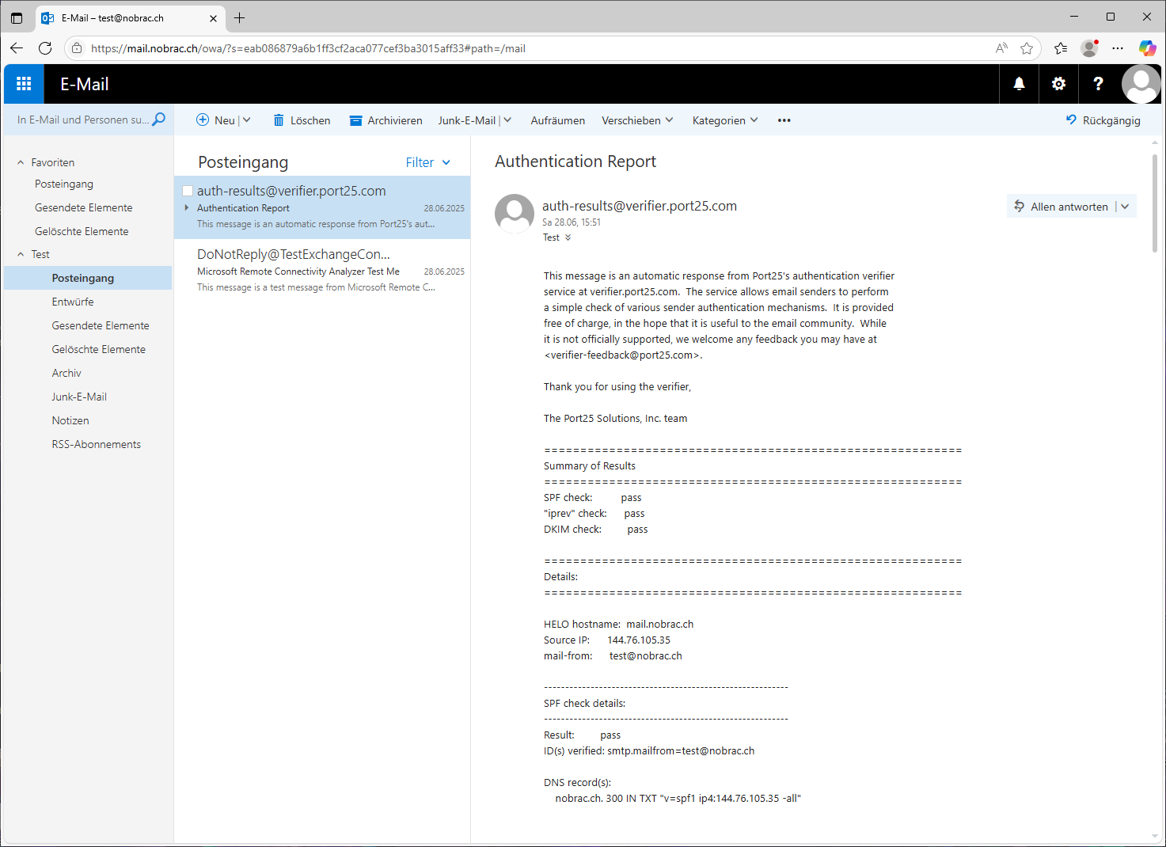Add page to favorites star icon
Screen dimensions: 1166x847
pos(1027,48)
